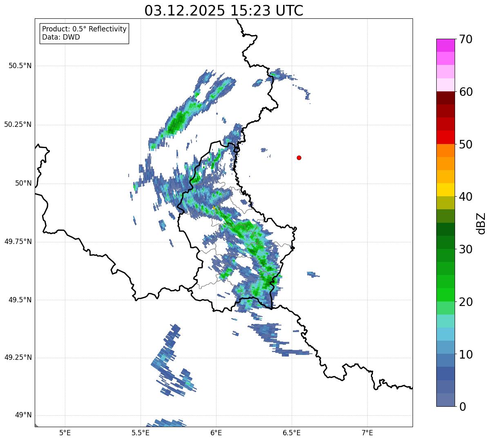The height and width of the screenshot is (441, 491).
Task: Click the colorbar tick label '40'
Action: click(466, 197)
